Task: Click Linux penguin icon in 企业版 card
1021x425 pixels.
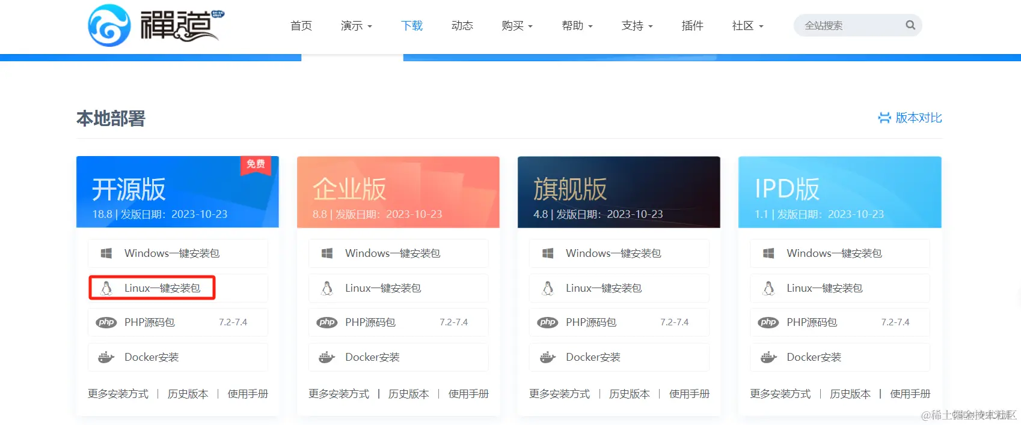Action: click(327, 288)
